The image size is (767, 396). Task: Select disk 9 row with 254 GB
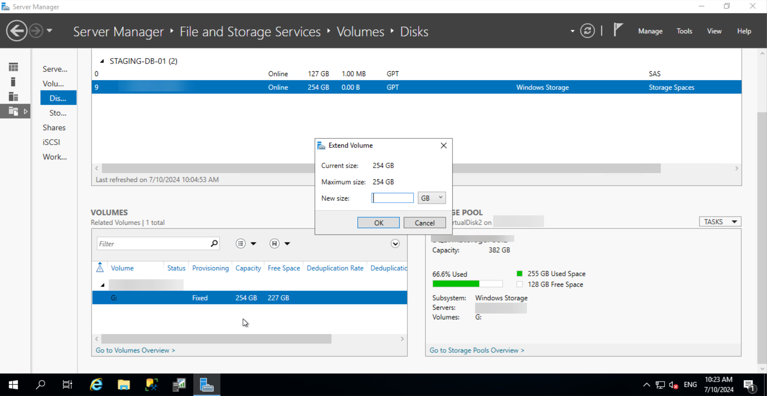[416, 87]
